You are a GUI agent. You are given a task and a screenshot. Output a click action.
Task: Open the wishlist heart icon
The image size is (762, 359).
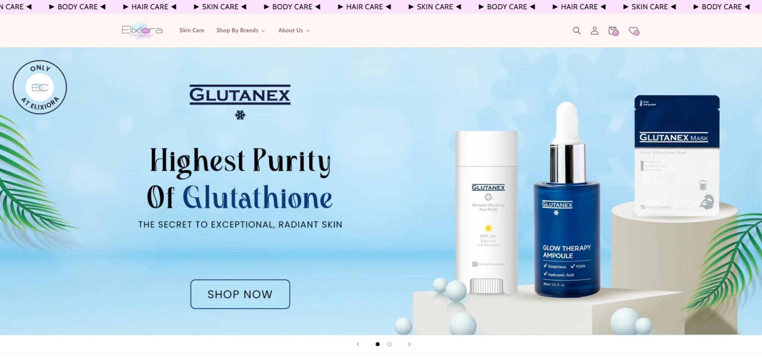(634, 31)
